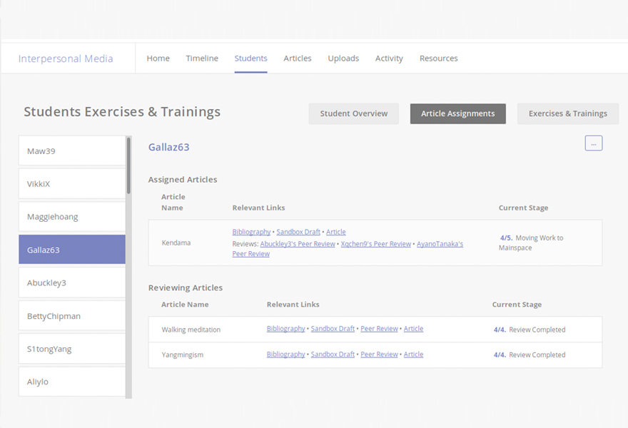Image resolution: width=628 pixels, height=428 pixels.
Task: Open the ellipsis options button for Gallaz63
Action: pos(594,143)
